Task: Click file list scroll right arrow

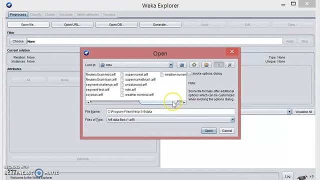Action: pyautogui.click(x=184, y=102)
